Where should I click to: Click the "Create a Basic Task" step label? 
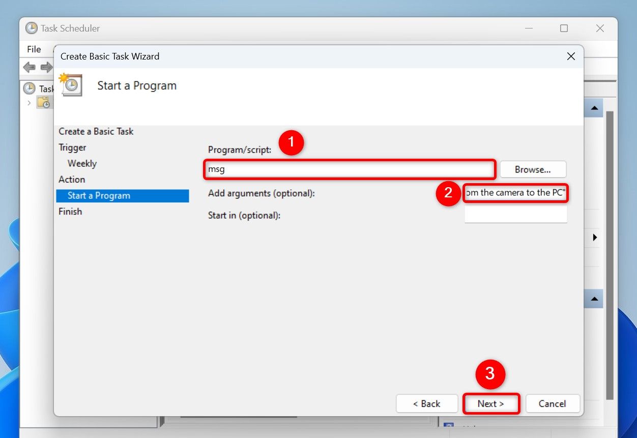click(96, 131)
